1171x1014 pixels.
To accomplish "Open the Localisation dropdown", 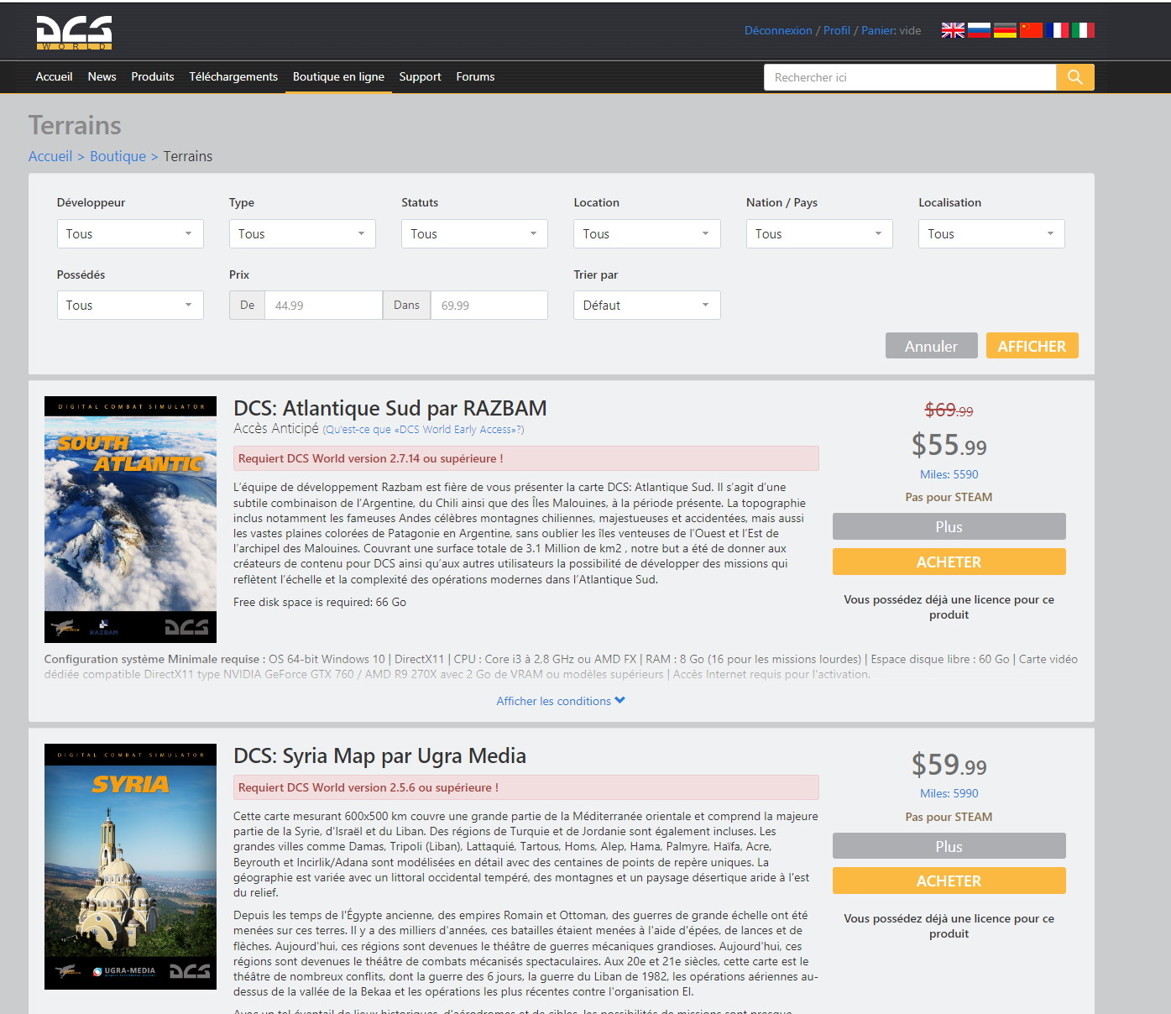I will click(991, 233).
